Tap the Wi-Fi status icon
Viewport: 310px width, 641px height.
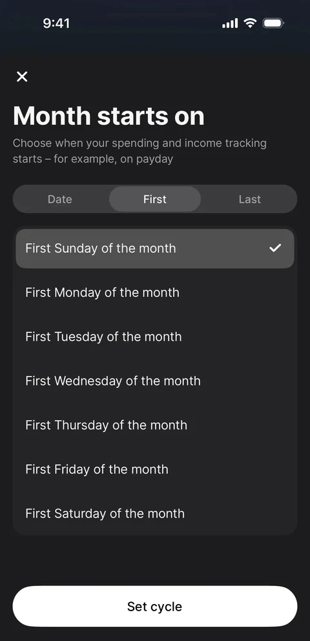tap(250, 23)
